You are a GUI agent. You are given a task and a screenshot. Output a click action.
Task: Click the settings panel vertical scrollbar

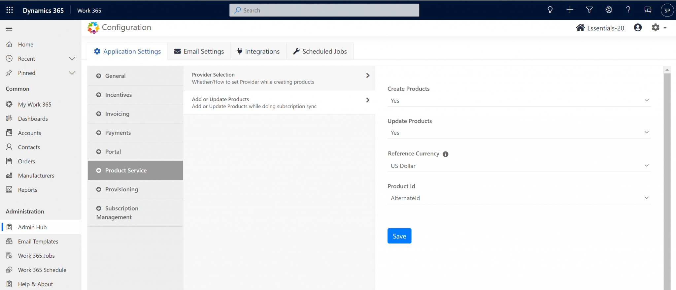(667, 181)
